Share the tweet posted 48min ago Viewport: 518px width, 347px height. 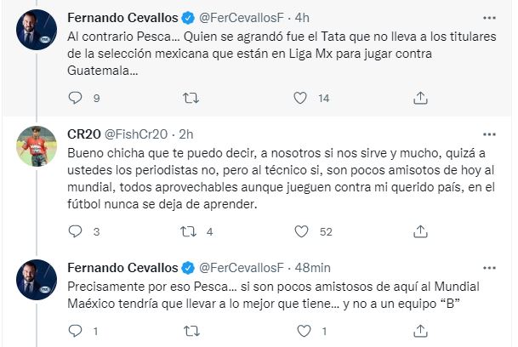point(419,331)
